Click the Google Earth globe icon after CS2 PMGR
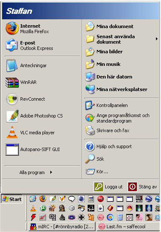This screenshot has height=232, width=161. (149, 199)
